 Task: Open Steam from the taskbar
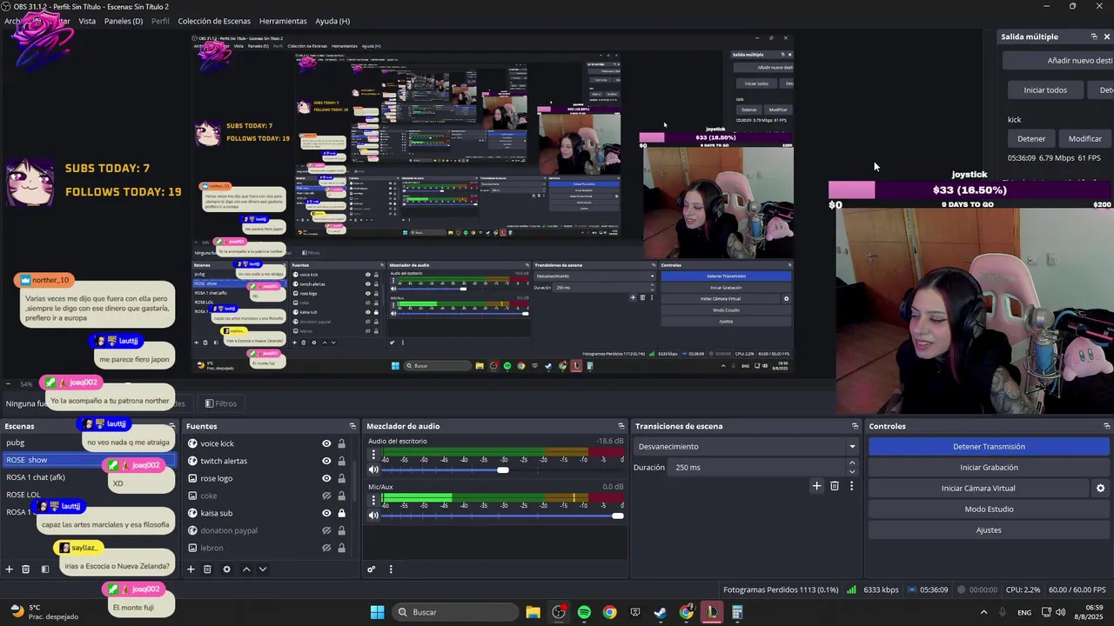click(x=661, y=612)
